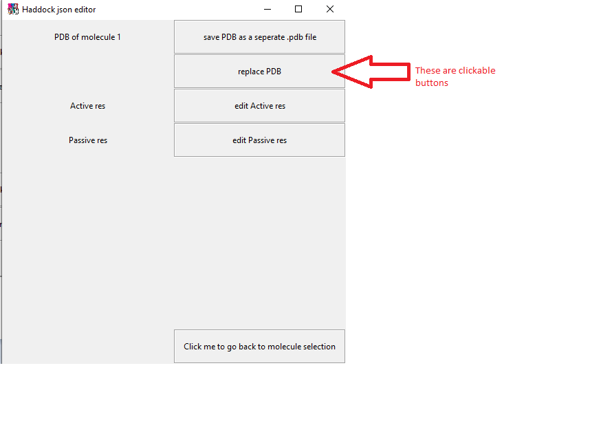Click the 'PDB of molecule 1' label
Viewport: 612px width, 445px height.
pyautogui.click(x=87, y=37)
